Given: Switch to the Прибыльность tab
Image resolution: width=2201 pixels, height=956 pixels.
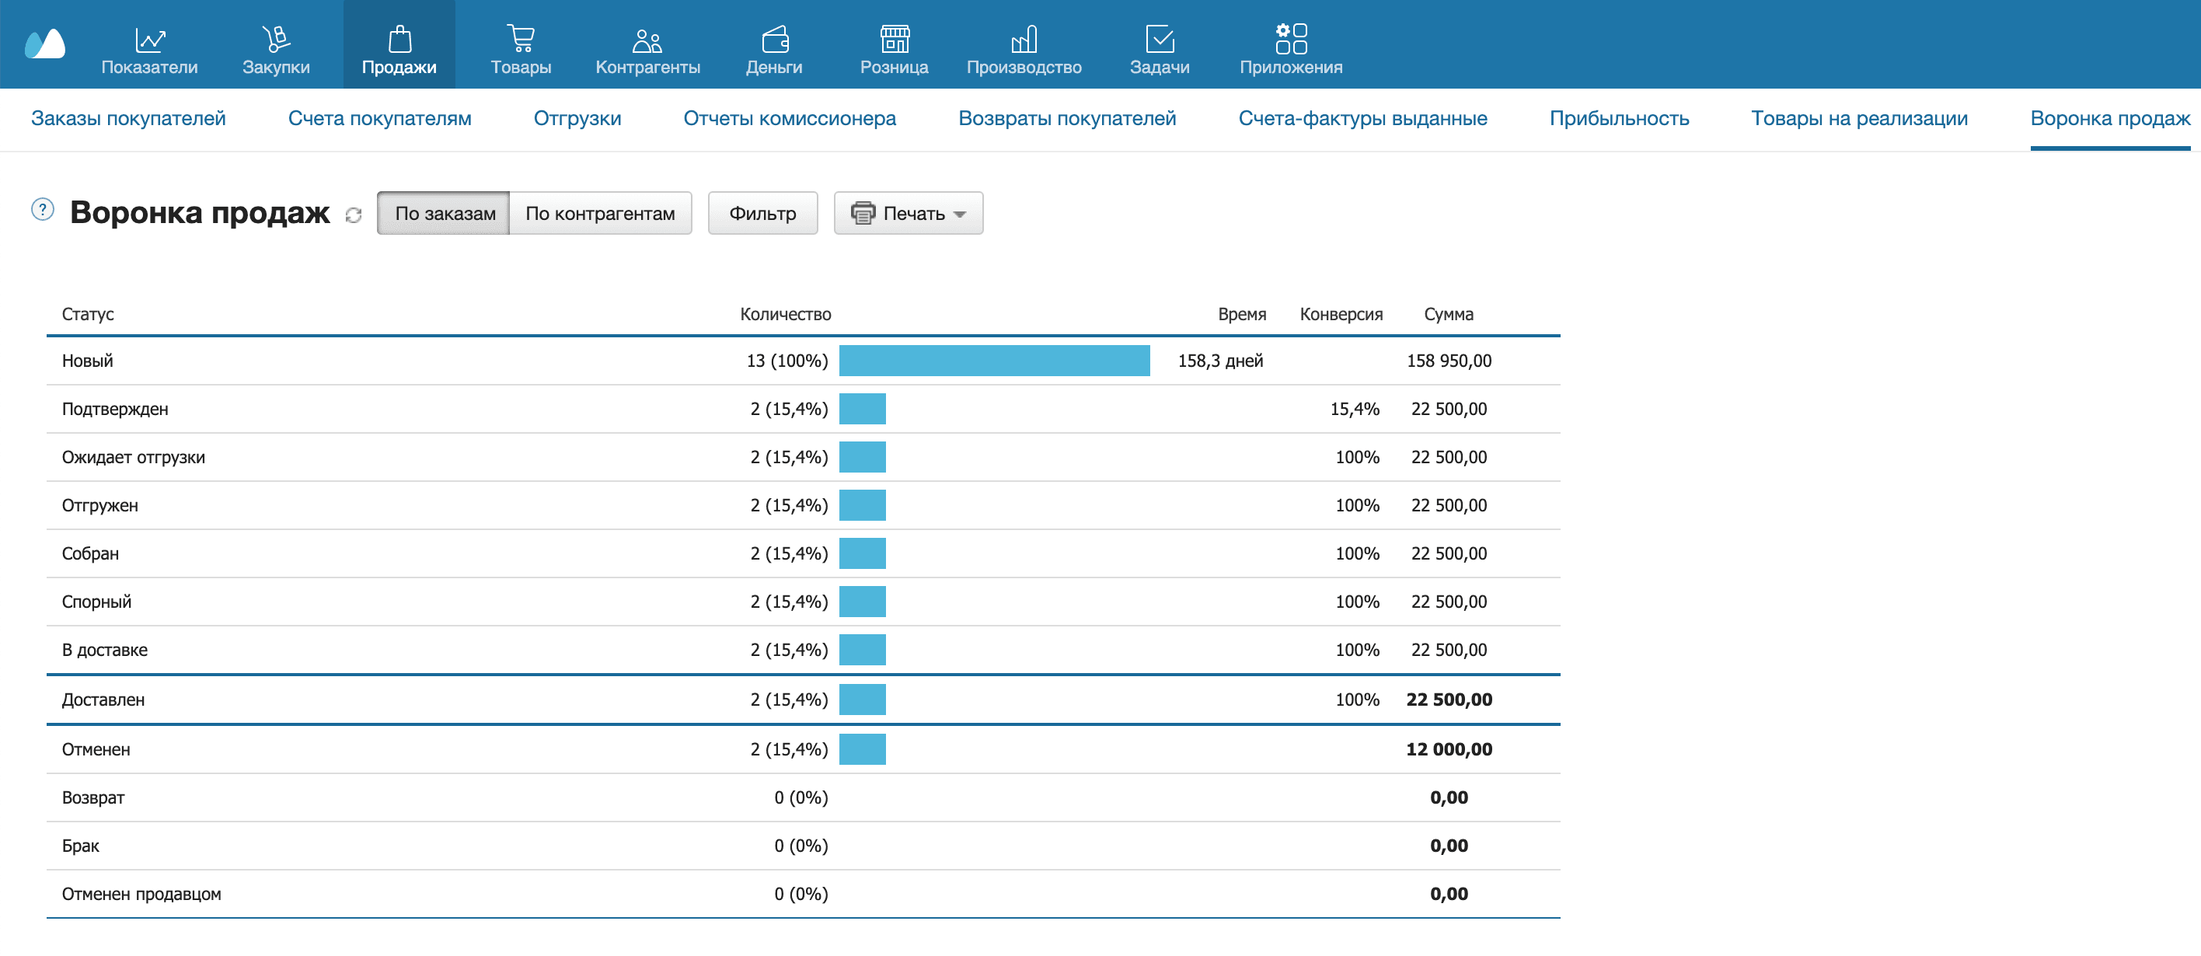Looking at the screenshot, I should tap(1618, 119).
